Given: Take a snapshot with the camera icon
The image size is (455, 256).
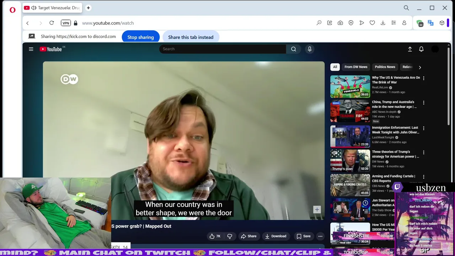Looking at the screenshot, I should pyautogui.click(x=340, y=23).
